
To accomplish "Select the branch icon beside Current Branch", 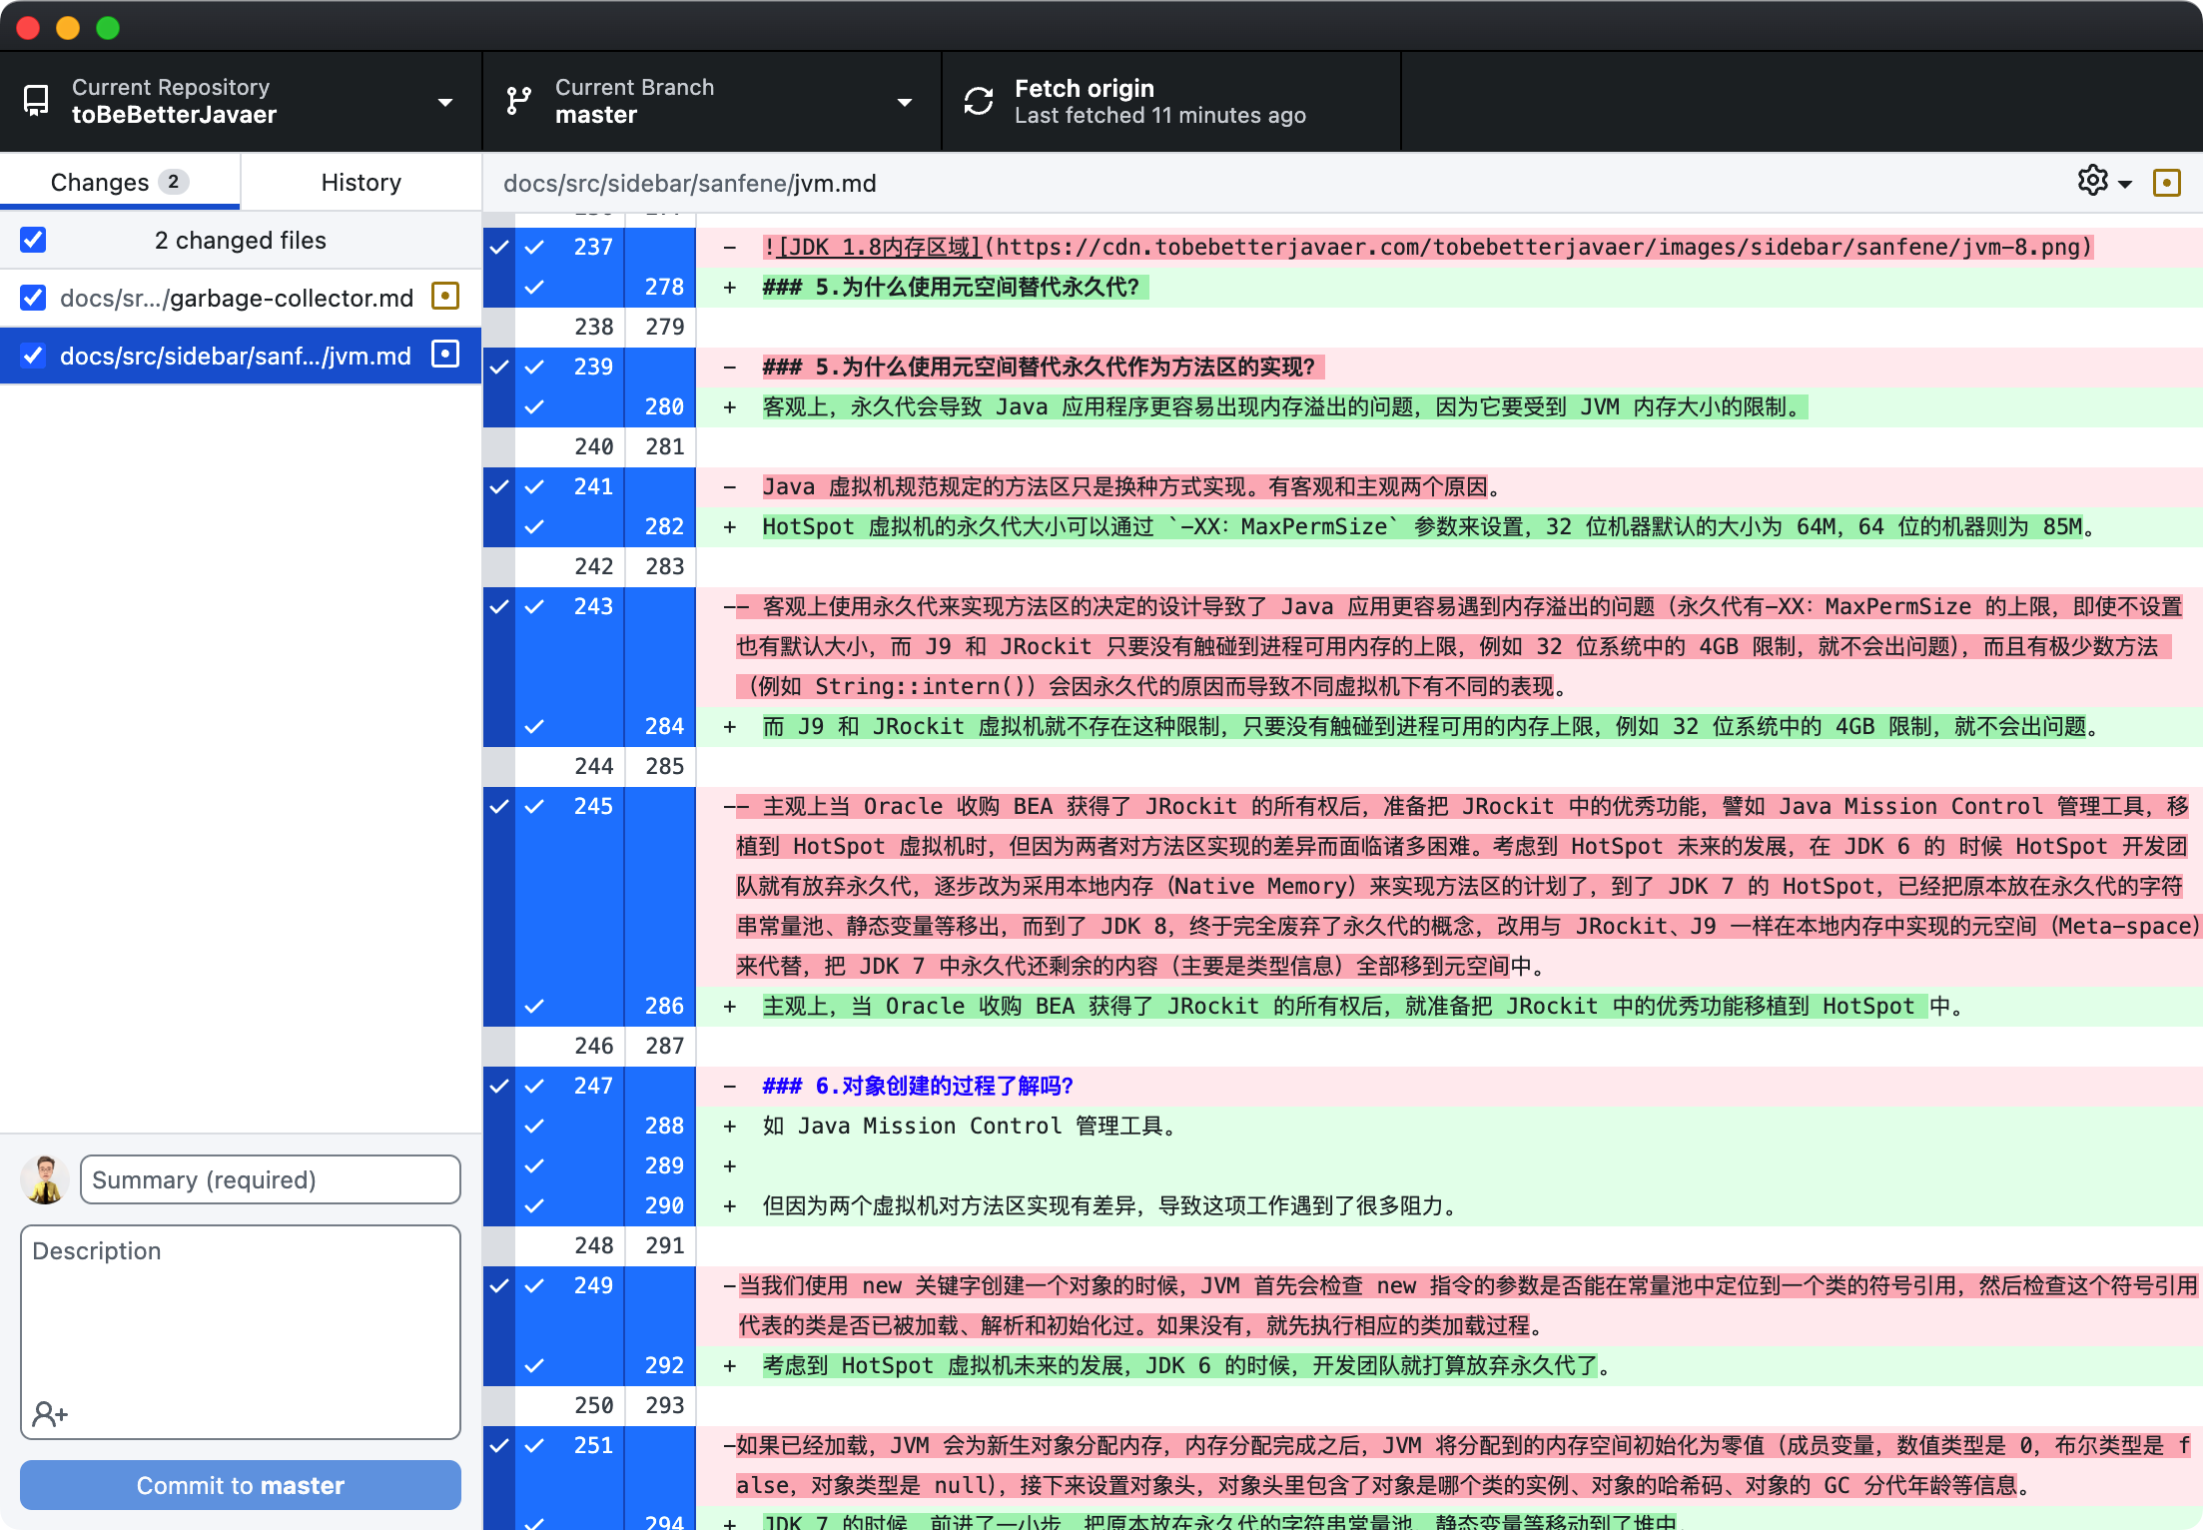I will tap(518, 100).
